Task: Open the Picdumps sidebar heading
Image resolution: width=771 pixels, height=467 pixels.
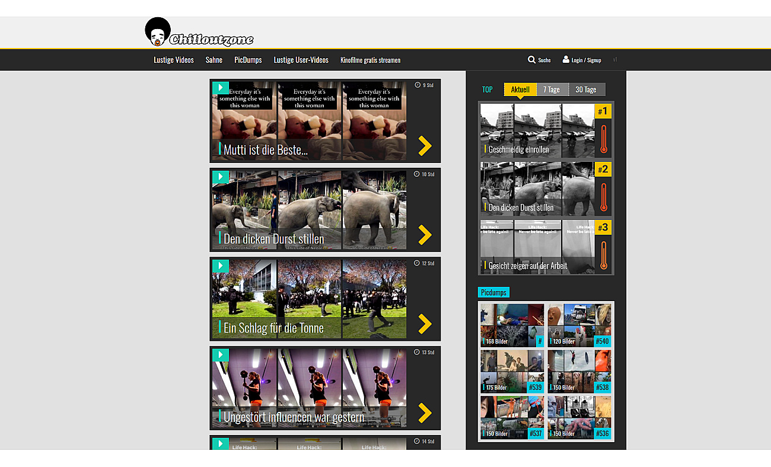Action: click(493, 292)
